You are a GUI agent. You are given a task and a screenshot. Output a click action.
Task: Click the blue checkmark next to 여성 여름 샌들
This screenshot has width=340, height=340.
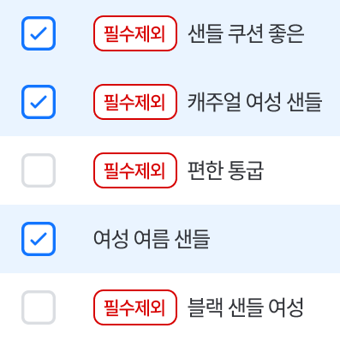(39, 239)
